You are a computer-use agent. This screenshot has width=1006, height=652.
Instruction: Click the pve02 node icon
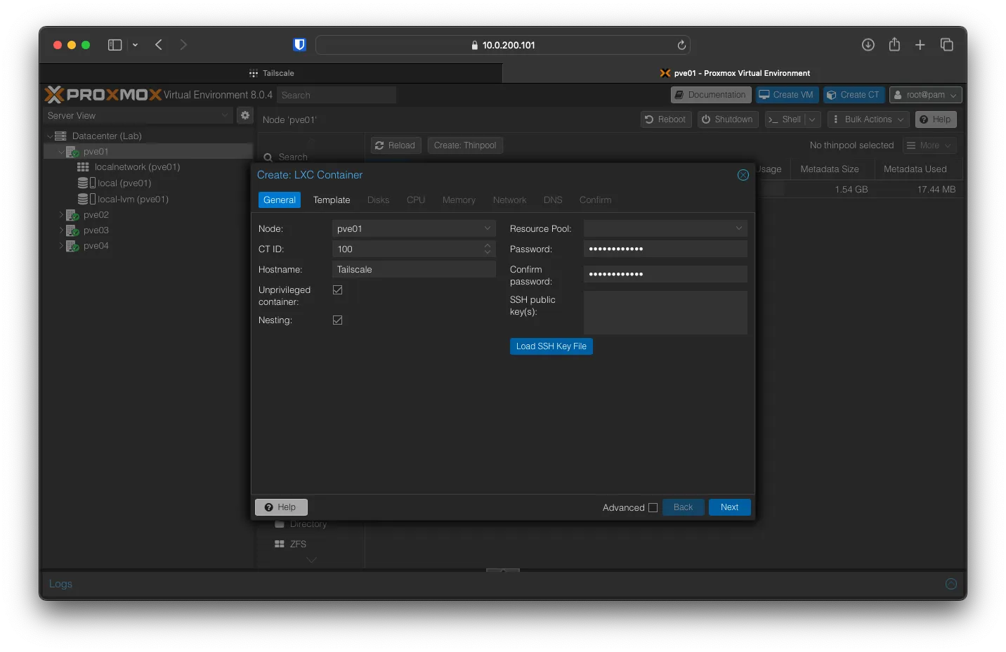point(72,215)
